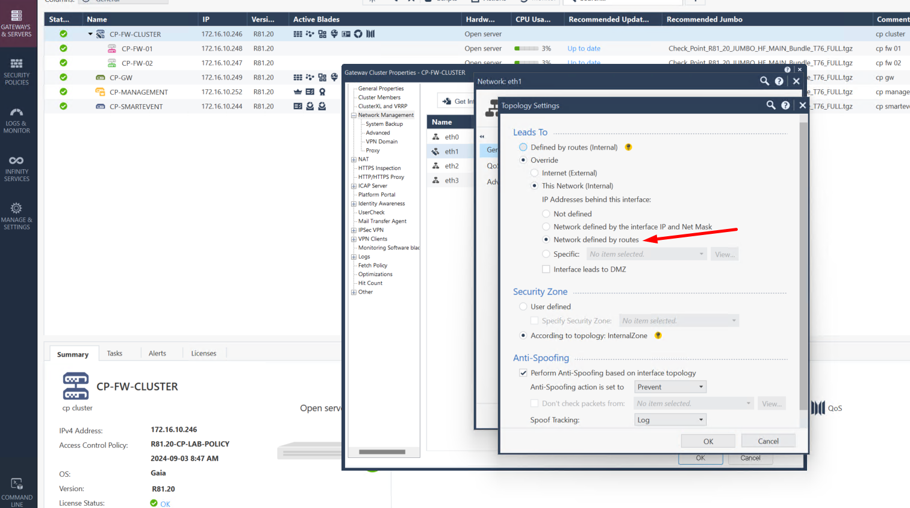The width and height of the screenshot is (910, 508).
Task: Click the CP-FW-02 member icon
Action: [x=112, y=63]
